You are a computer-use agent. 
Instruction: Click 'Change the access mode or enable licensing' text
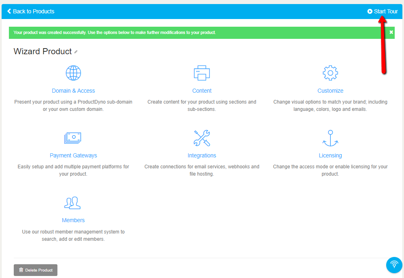pyautogui.click(x=330, y=170)
